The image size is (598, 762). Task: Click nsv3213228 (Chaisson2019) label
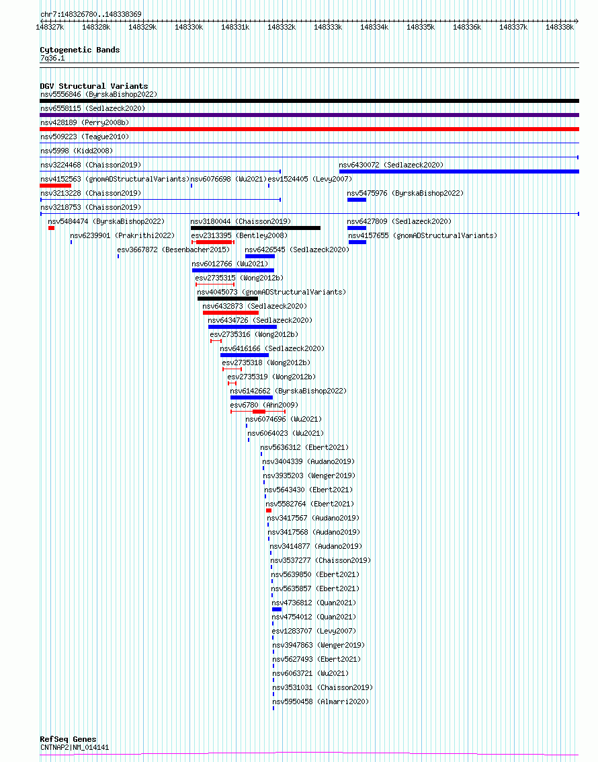[x=91, y=193]
